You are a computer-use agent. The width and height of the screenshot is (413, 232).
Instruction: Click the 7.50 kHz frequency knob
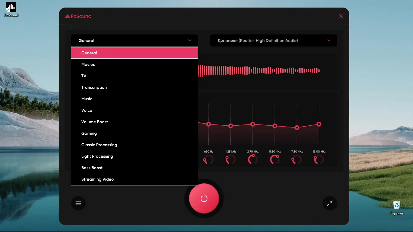pos(297,159)
